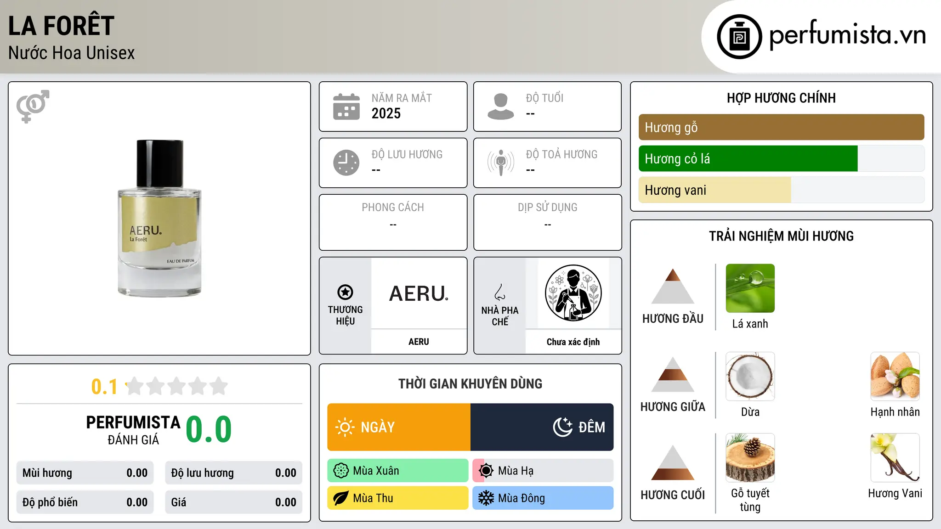This screenshot has height=529, width=941.
Task: Click the ĐỘ TOẢ HƯƠNG label
Action: (561, 154)
